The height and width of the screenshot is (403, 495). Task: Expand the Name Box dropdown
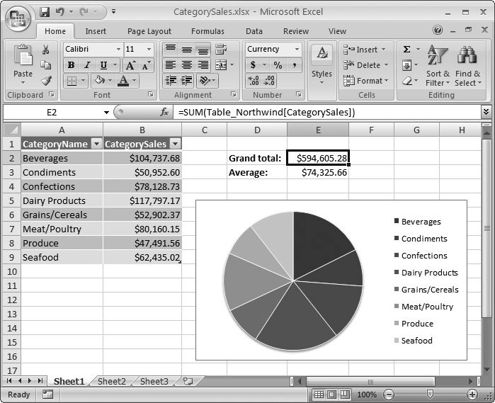106,113
